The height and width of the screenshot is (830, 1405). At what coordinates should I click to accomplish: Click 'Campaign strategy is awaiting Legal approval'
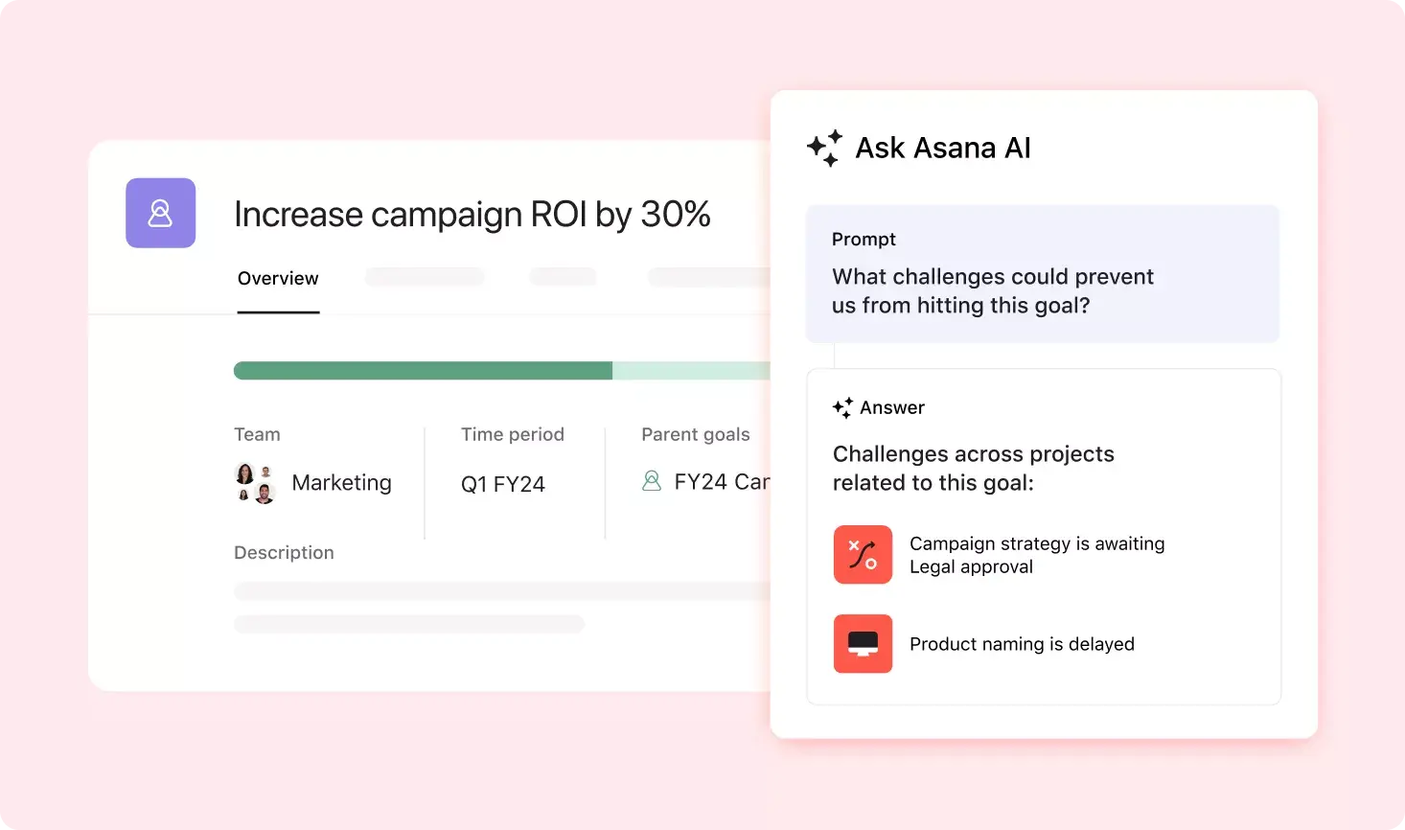click(1038, 554)
